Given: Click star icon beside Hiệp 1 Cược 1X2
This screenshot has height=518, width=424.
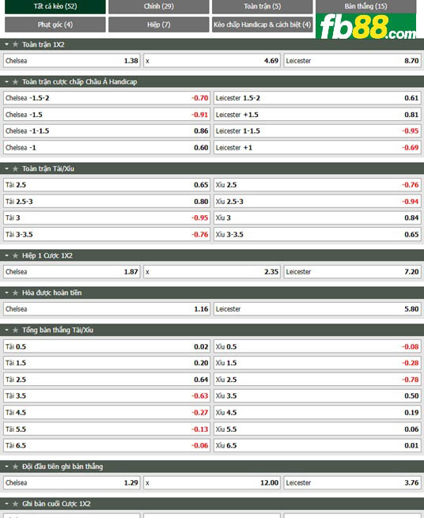Looking at the screenshot, I should [15, 255].
